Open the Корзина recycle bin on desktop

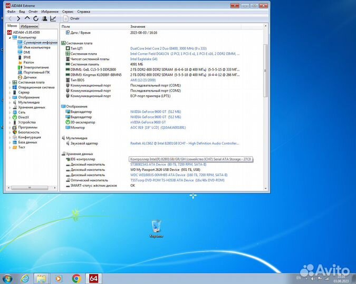(x=156, y=228)
